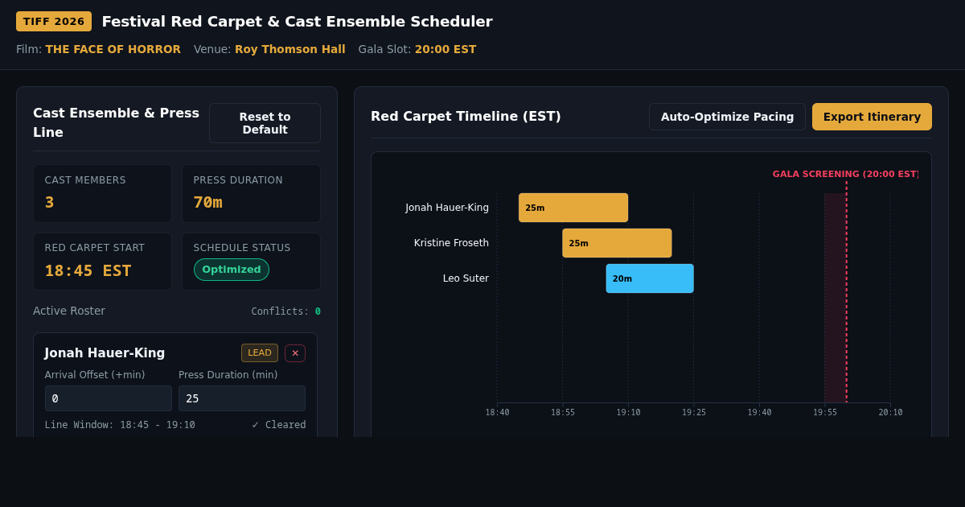
Task: Click THE FACE OF HORROR film title
Action: pos(113,49)
